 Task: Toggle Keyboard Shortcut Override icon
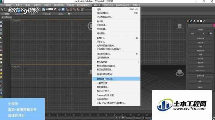[63, 9]
